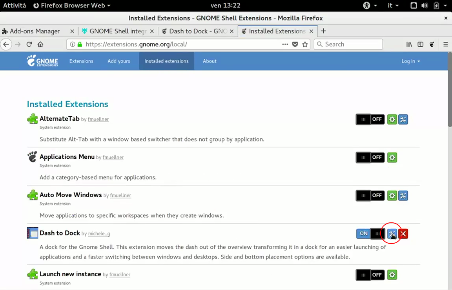Toggle the AlternateTab extension switch on
This screenshot has height=290, width=452.
pyautogui.click(x=370, y=119)
